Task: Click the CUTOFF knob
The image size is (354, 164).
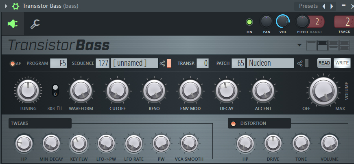Action: tap(117, 91)
